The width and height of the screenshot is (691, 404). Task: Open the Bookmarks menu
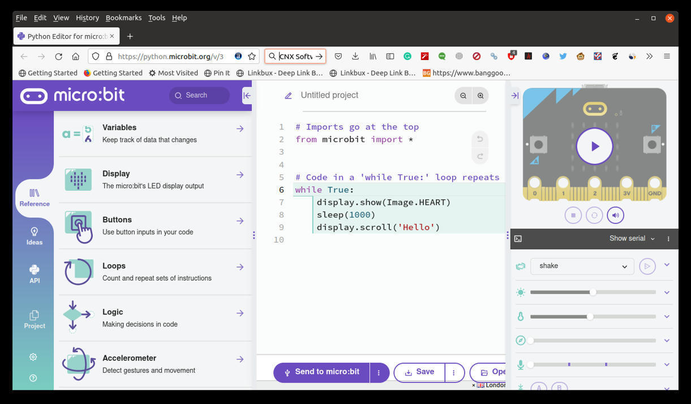pos(123,18)
